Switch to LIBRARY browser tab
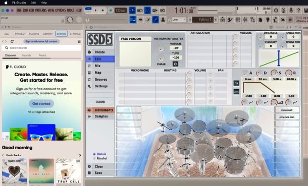 [x=48, y=34]
